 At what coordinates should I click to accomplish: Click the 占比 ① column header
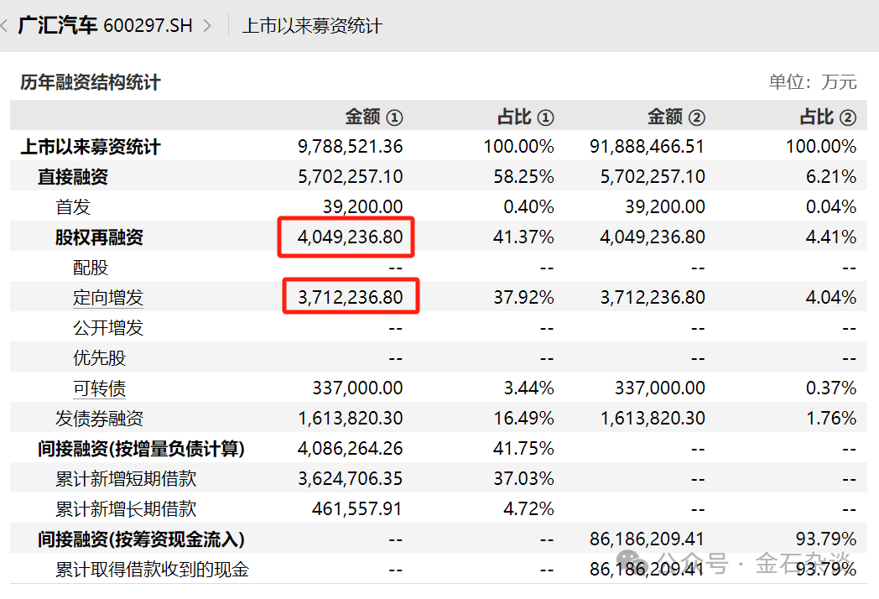(525, 117)
